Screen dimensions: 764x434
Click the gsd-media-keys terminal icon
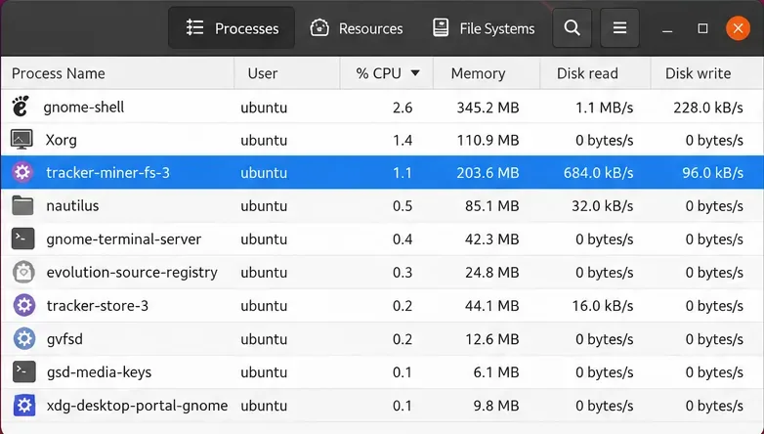23,371
